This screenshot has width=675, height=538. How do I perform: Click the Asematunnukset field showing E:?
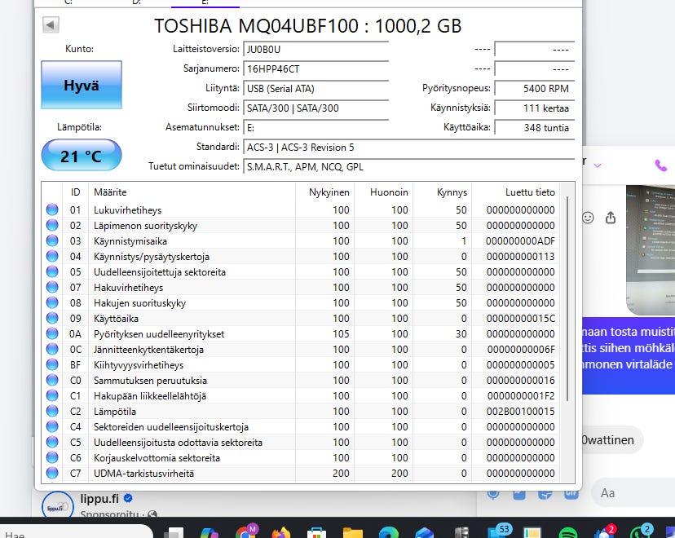click(316, 128)
